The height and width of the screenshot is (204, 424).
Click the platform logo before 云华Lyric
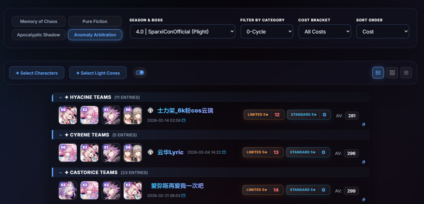pos(151,152)
